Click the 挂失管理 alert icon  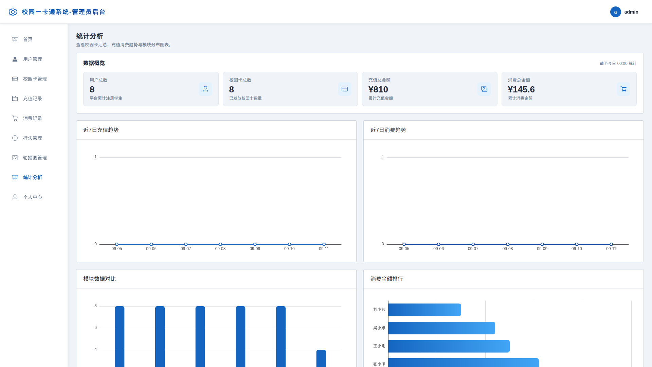click(x=15, y=138)
